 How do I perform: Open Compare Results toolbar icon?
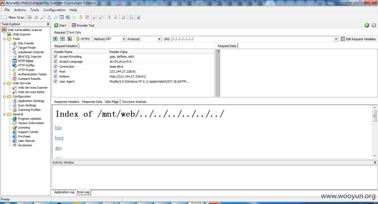87,17
